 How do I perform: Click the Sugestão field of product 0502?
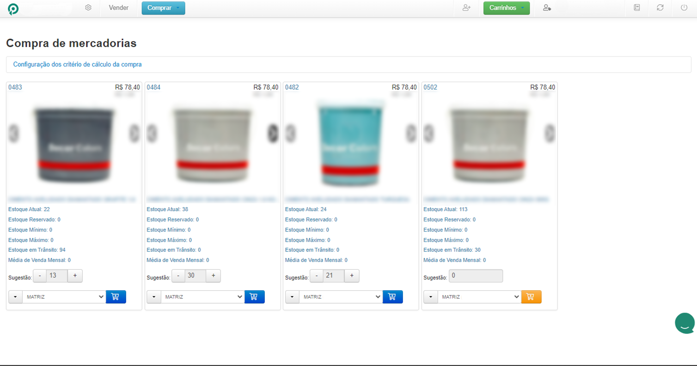tap(476, 276)
